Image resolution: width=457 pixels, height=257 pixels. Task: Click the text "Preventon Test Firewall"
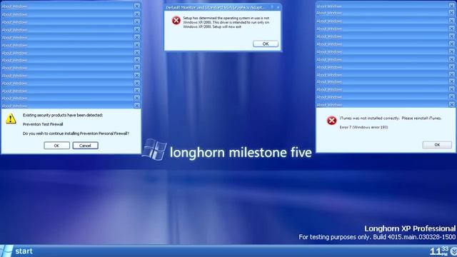(x=43, y=124)
